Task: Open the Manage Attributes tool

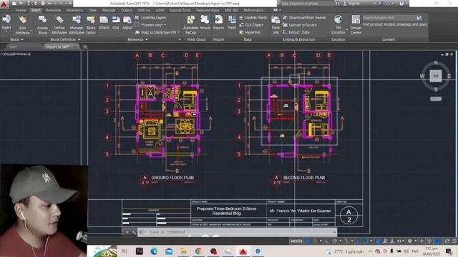Action: click(77, 25)
